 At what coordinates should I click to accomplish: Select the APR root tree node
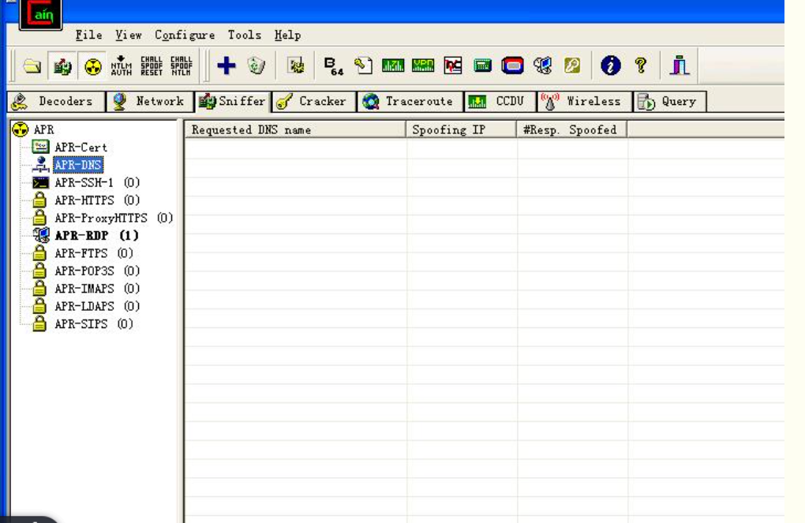43,129
